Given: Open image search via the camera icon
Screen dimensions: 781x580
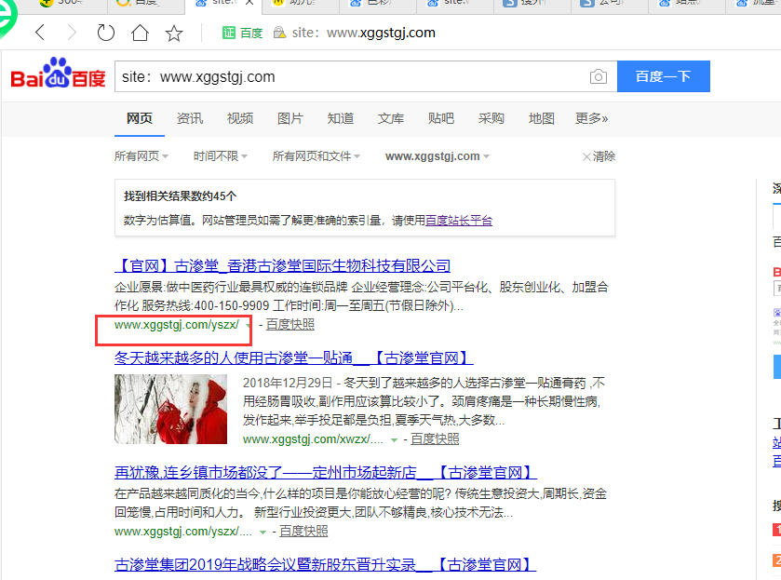Looking at the screenshot, I should click(599, 76).
